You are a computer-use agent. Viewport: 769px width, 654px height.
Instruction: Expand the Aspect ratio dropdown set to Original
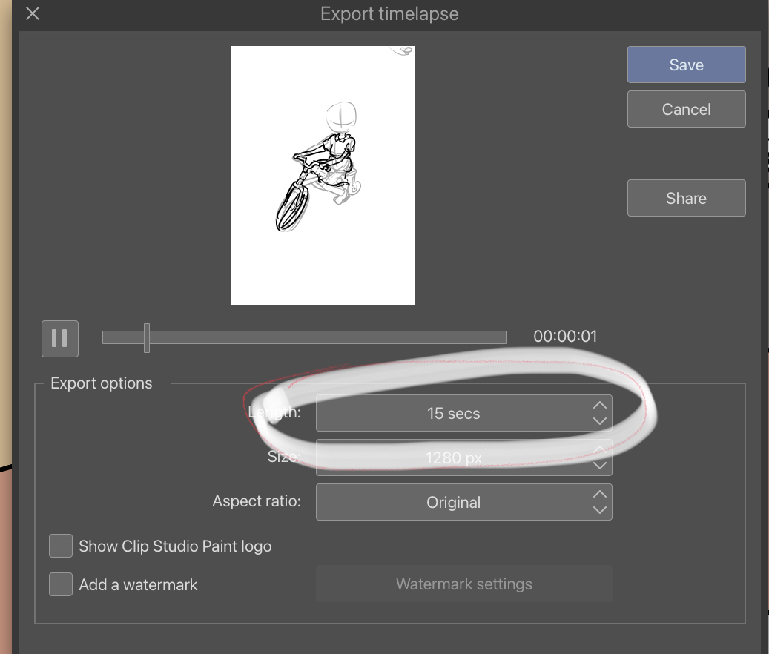click(454, 503)
